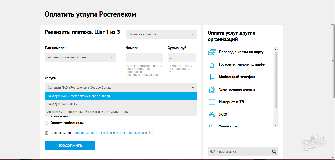335x160 pixels.
Task: Click the organizations list scroll-up arrow
Action: 276,49
